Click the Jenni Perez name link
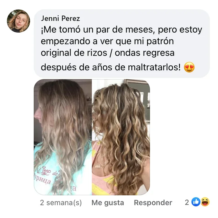 (x=60, y=19)
